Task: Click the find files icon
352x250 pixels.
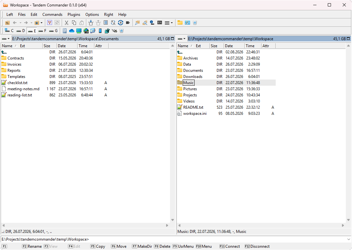Action: 137,23
